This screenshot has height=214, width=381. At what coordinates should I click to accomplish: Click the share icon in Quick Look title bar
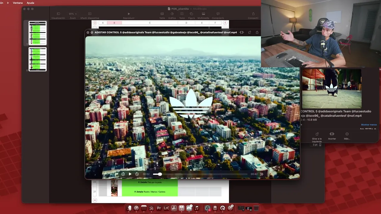tap(257, 32)
